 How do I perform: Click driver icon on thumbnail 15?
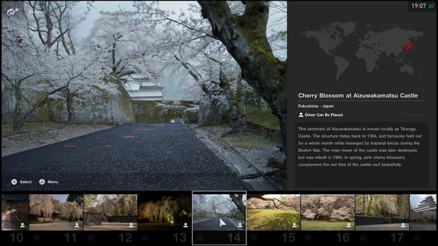coord(294,225)
